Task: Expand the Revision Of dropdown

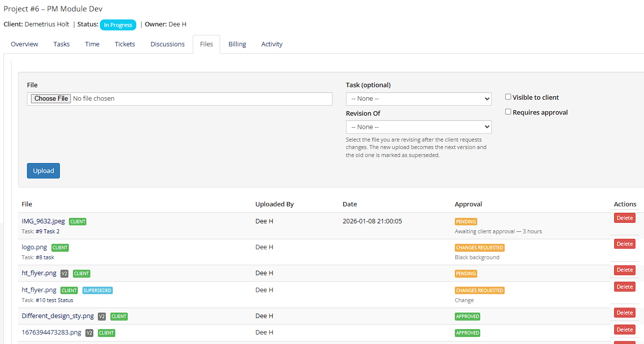Action: pos(418,127)
